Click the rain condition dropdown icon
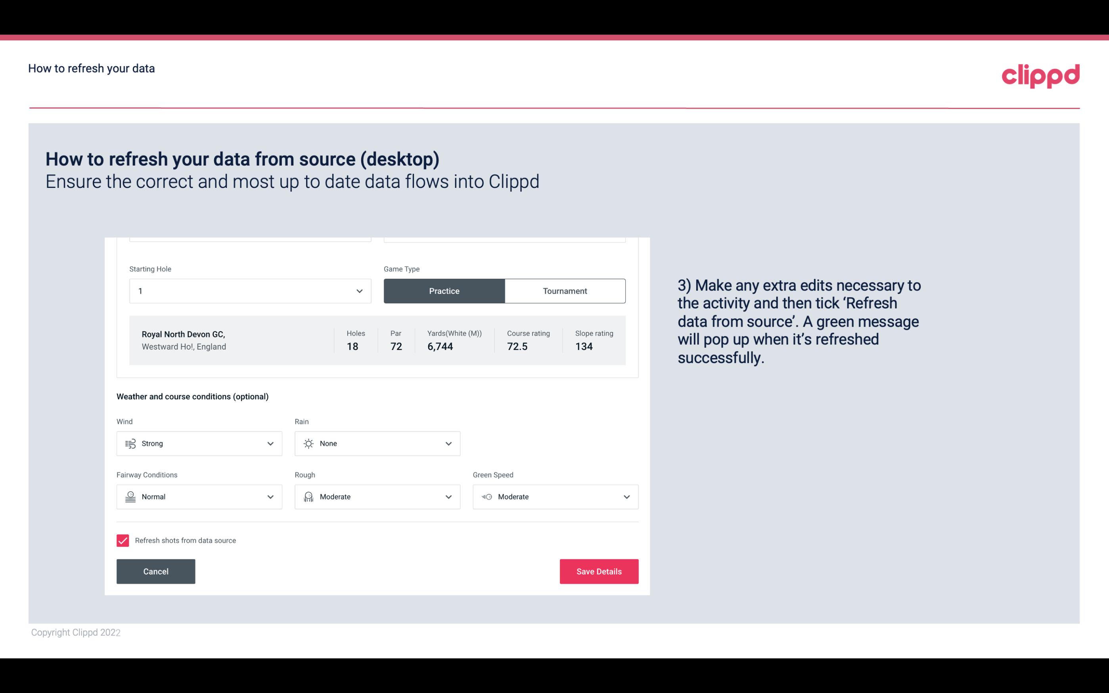Screen dimensions: 1109x693 [x=448, y=443]
